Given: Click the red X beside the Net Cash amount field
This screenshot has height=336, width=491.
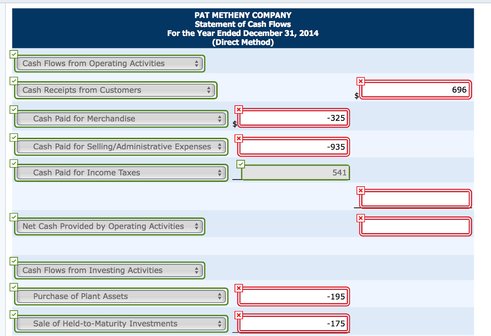Looking at the screenshot, I should pos(360,218).
